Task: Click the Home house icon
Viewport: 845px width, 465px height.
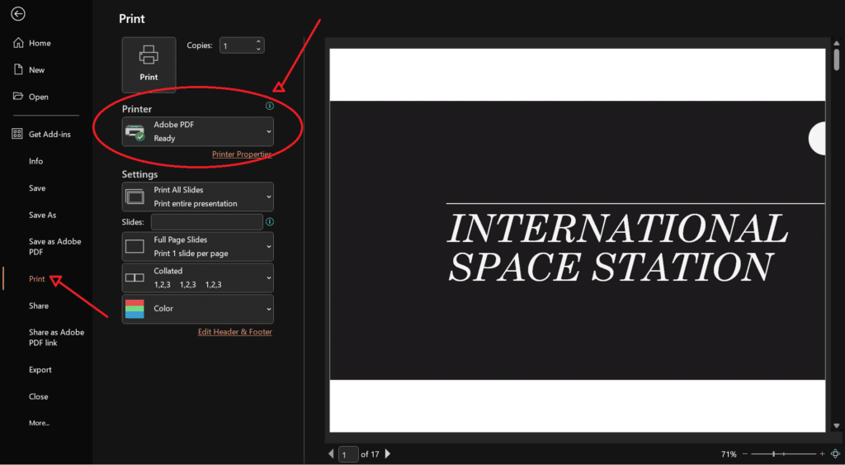Action: click(18, 43)
